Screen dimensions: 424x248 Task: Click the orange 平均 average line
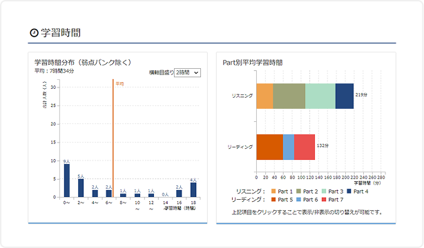click(x=113, y=138)
